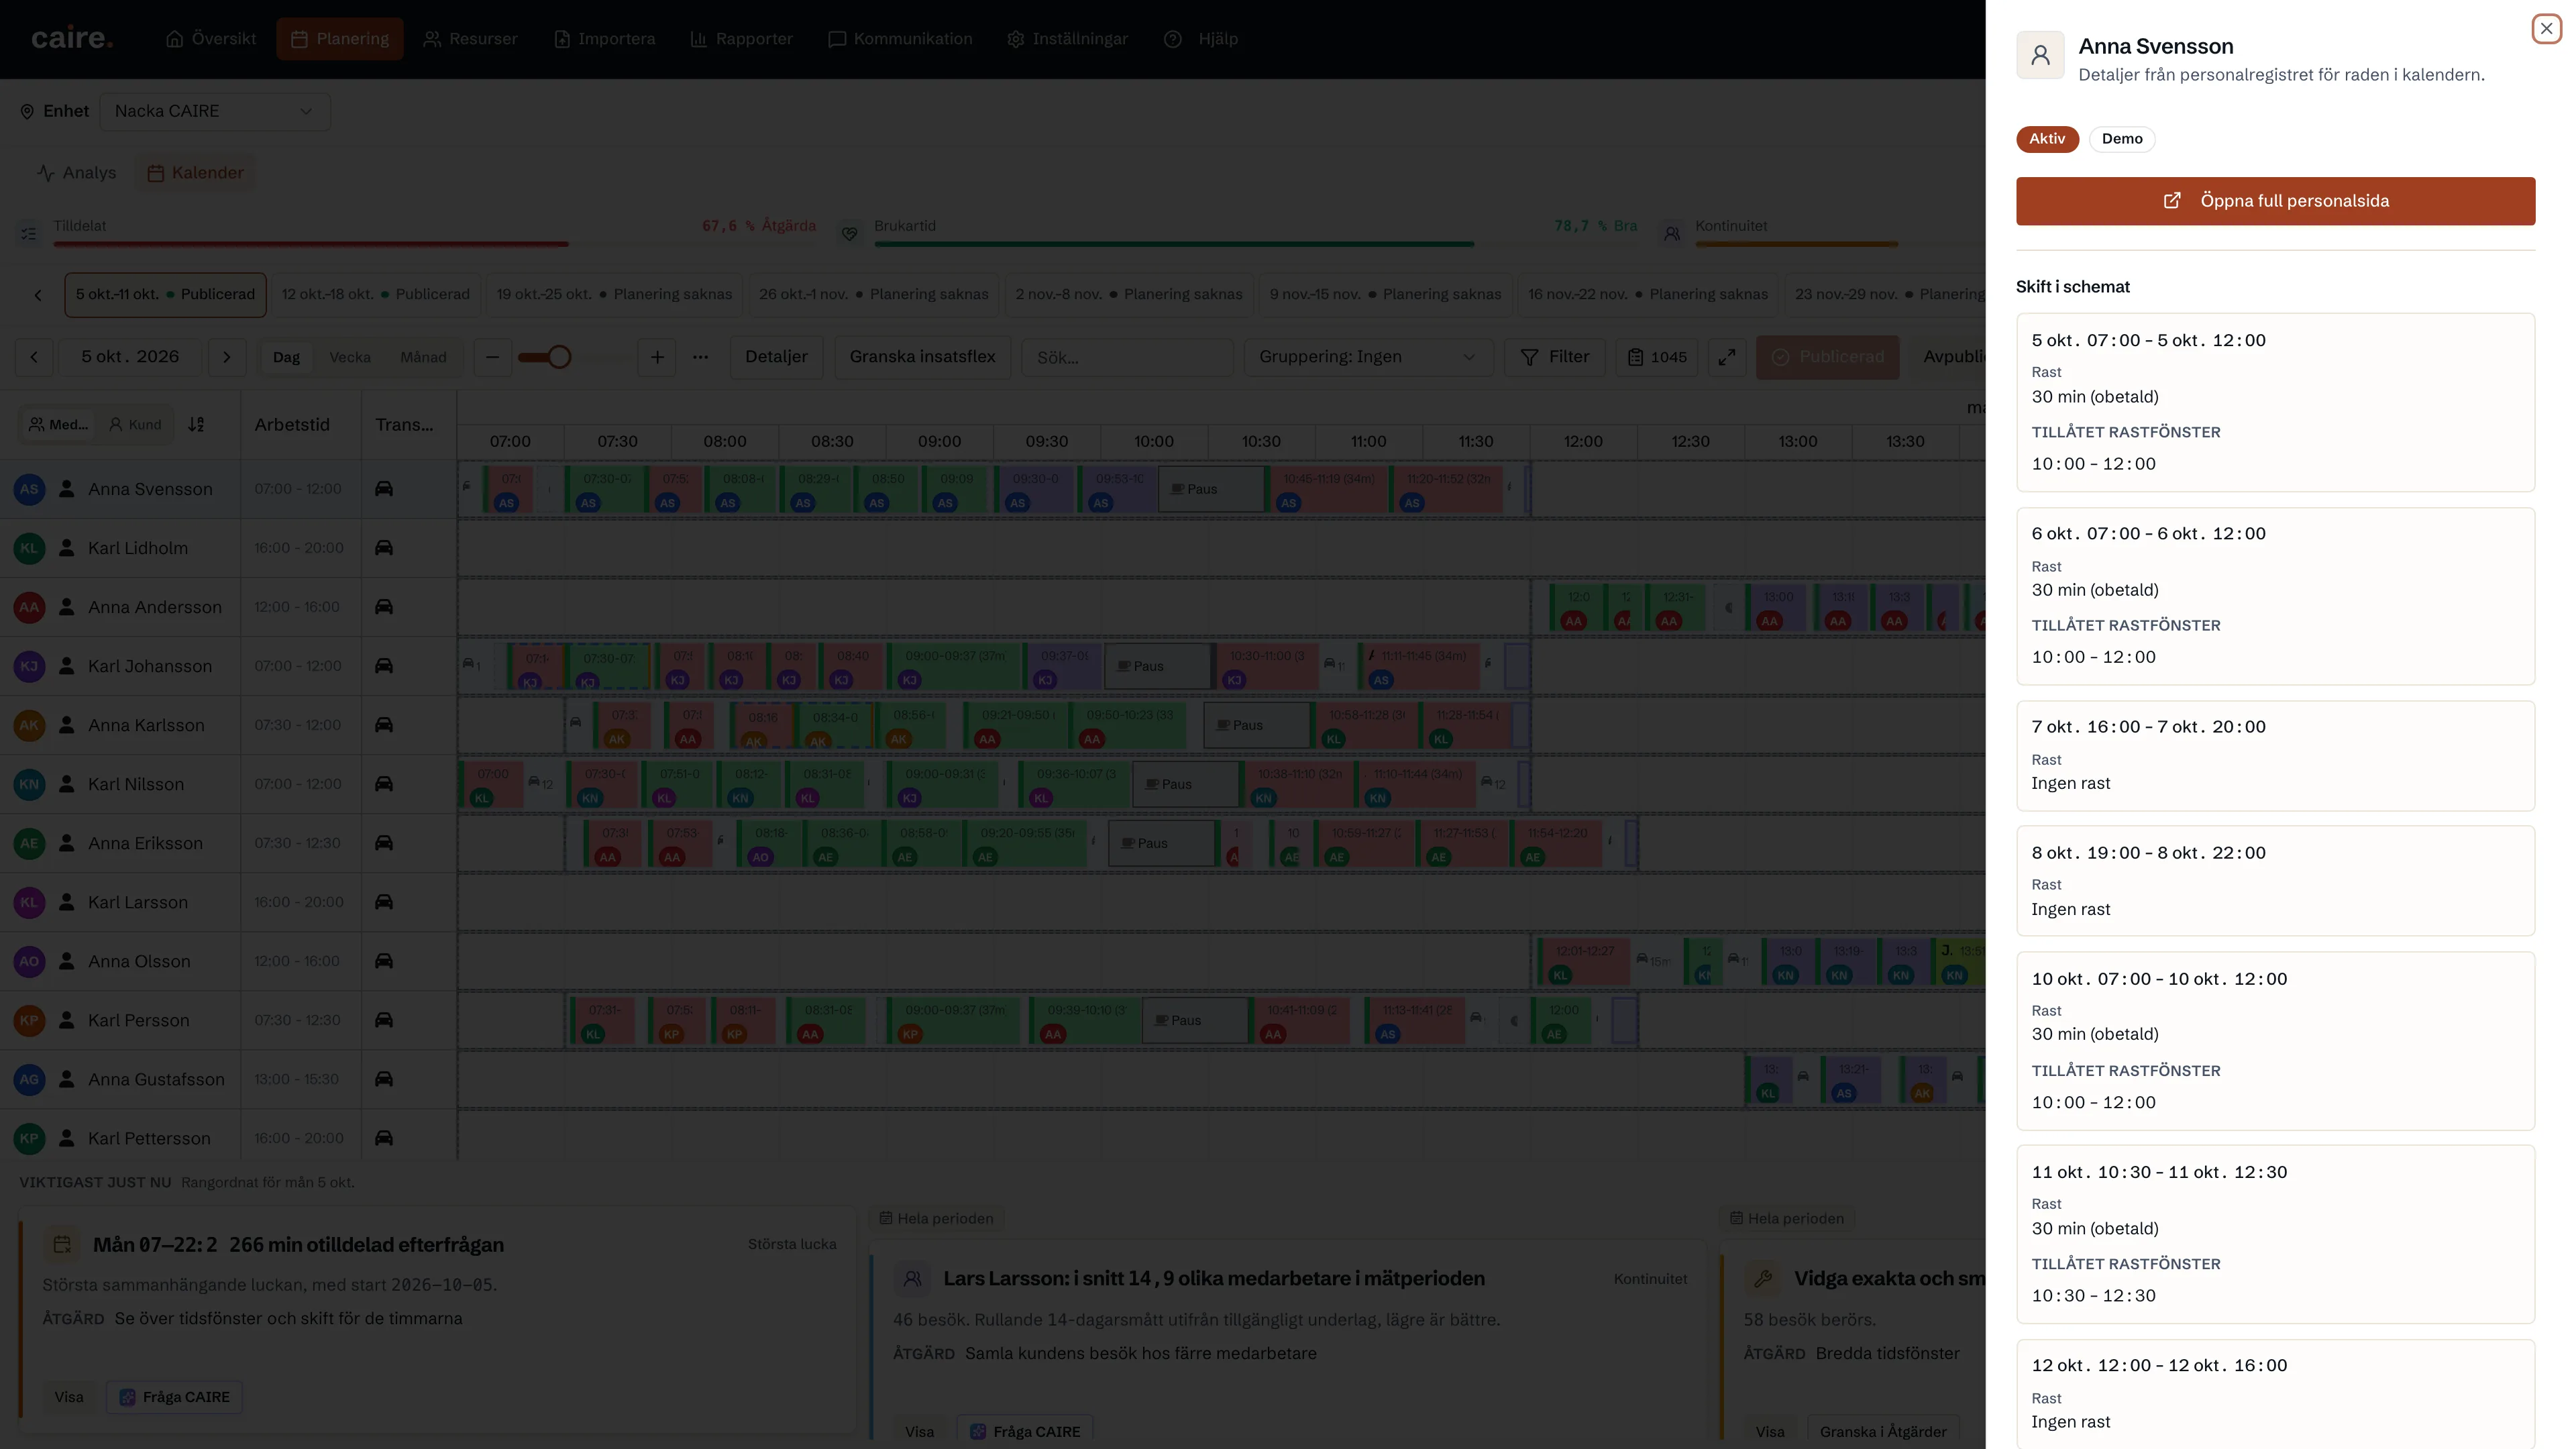2576x1449 pixels.
Task: Toggle the Kund row view
Action: point(135,424)
